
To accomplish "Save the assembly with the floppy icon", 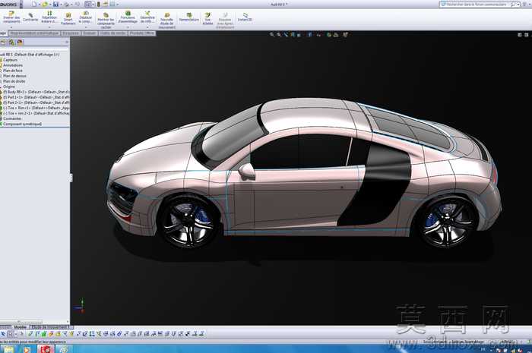I will [55, 5].
